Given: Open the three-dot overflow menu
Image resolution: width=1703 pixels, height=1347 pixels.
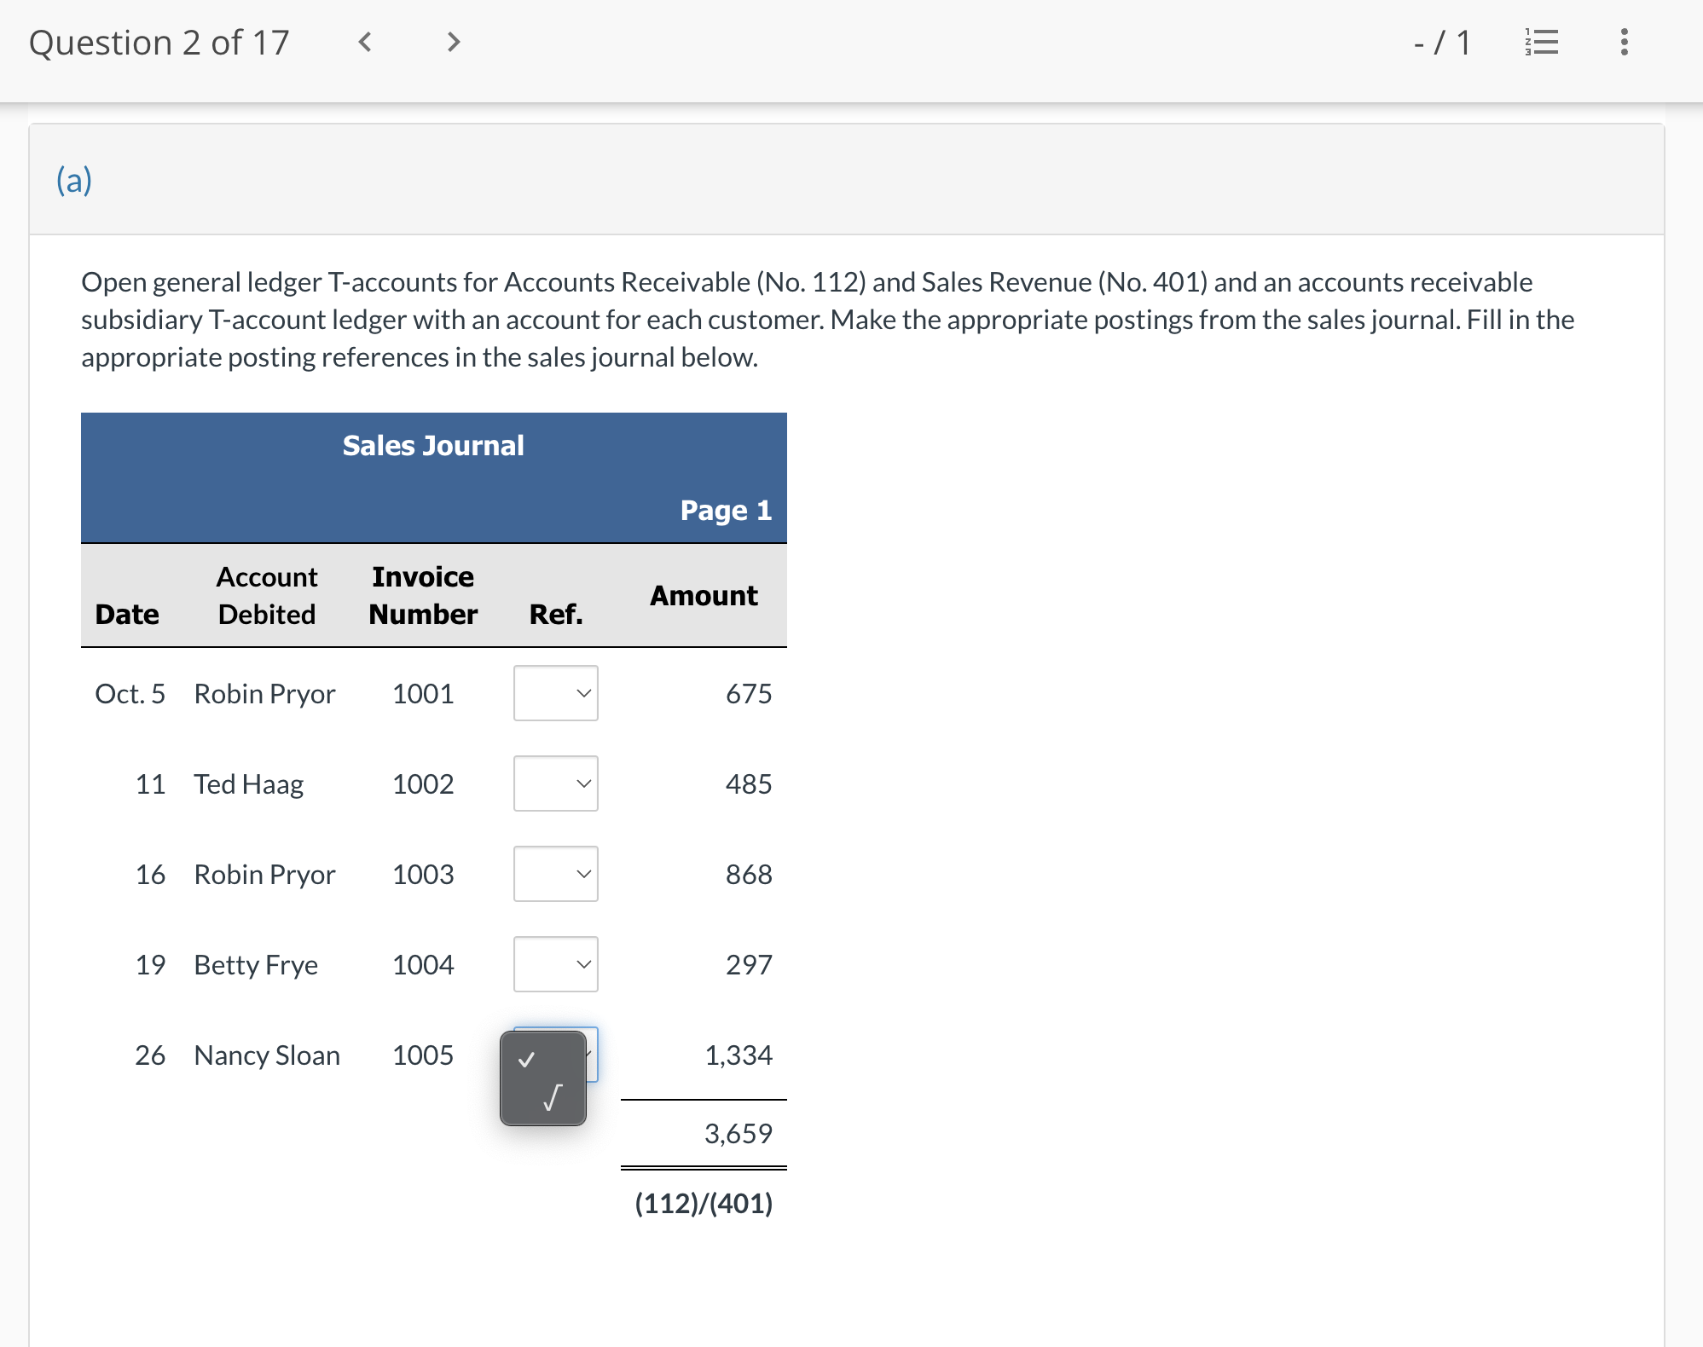Looking at the screenshot, I should point(1624,42).
